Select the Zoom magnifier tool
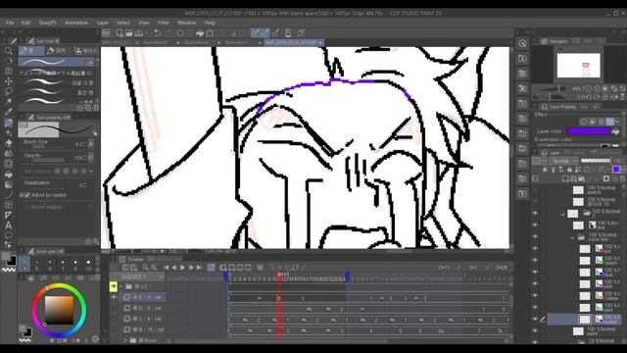The width and height of the screenshot is (627, 353). click(x=8, y=51)
